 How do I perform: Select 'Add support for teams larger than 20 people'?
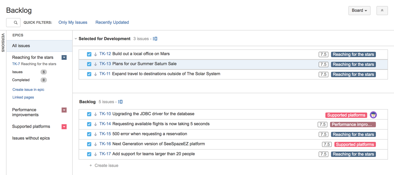pos(154,154)
